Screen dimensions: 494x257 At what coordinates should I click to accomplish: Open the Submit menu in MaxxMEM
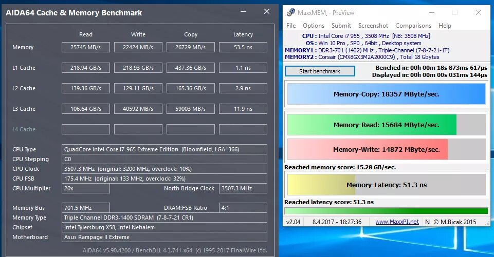point(341,26)
